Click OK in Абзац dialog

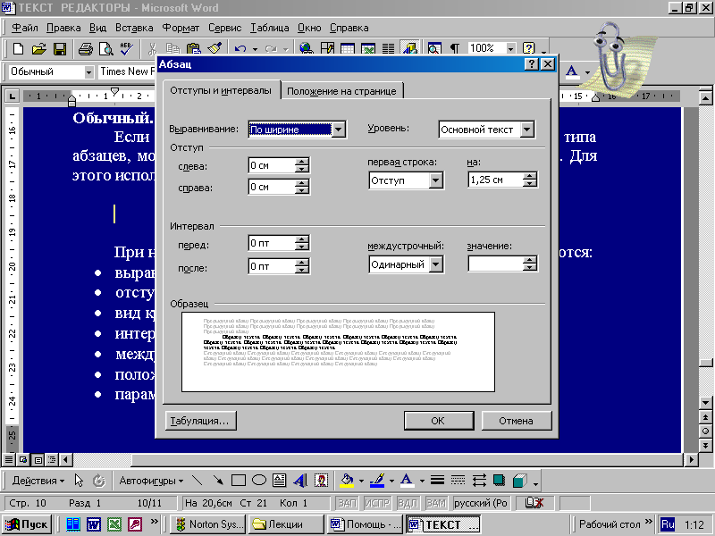[438, 421]
